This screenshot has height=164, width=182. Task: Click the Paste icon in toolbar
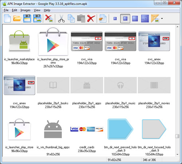coord(81,19)
